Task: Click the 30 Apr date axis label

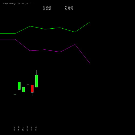Action: click(36, 129)
